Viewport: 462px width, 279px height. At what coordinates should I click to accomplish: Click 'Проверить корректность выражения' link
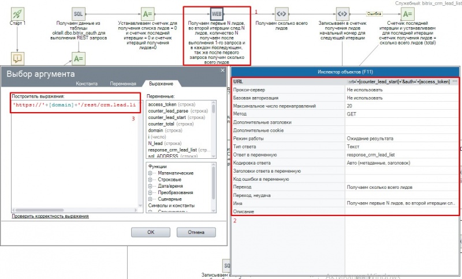(x=50, y=216)
